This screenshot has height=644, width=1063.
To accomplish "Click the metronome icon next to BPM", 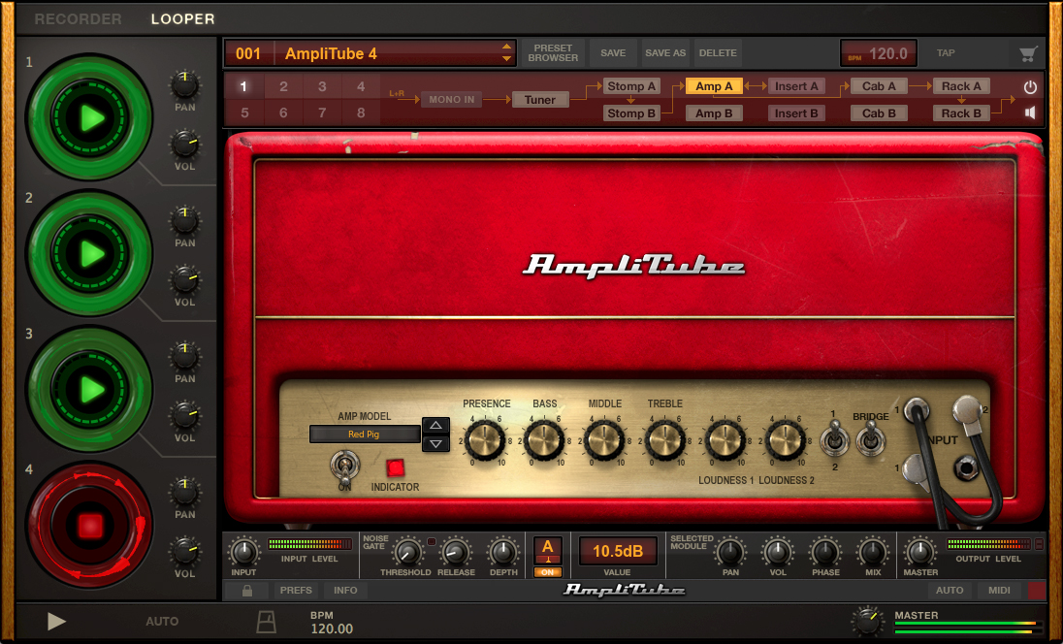I will click(266, 622).
